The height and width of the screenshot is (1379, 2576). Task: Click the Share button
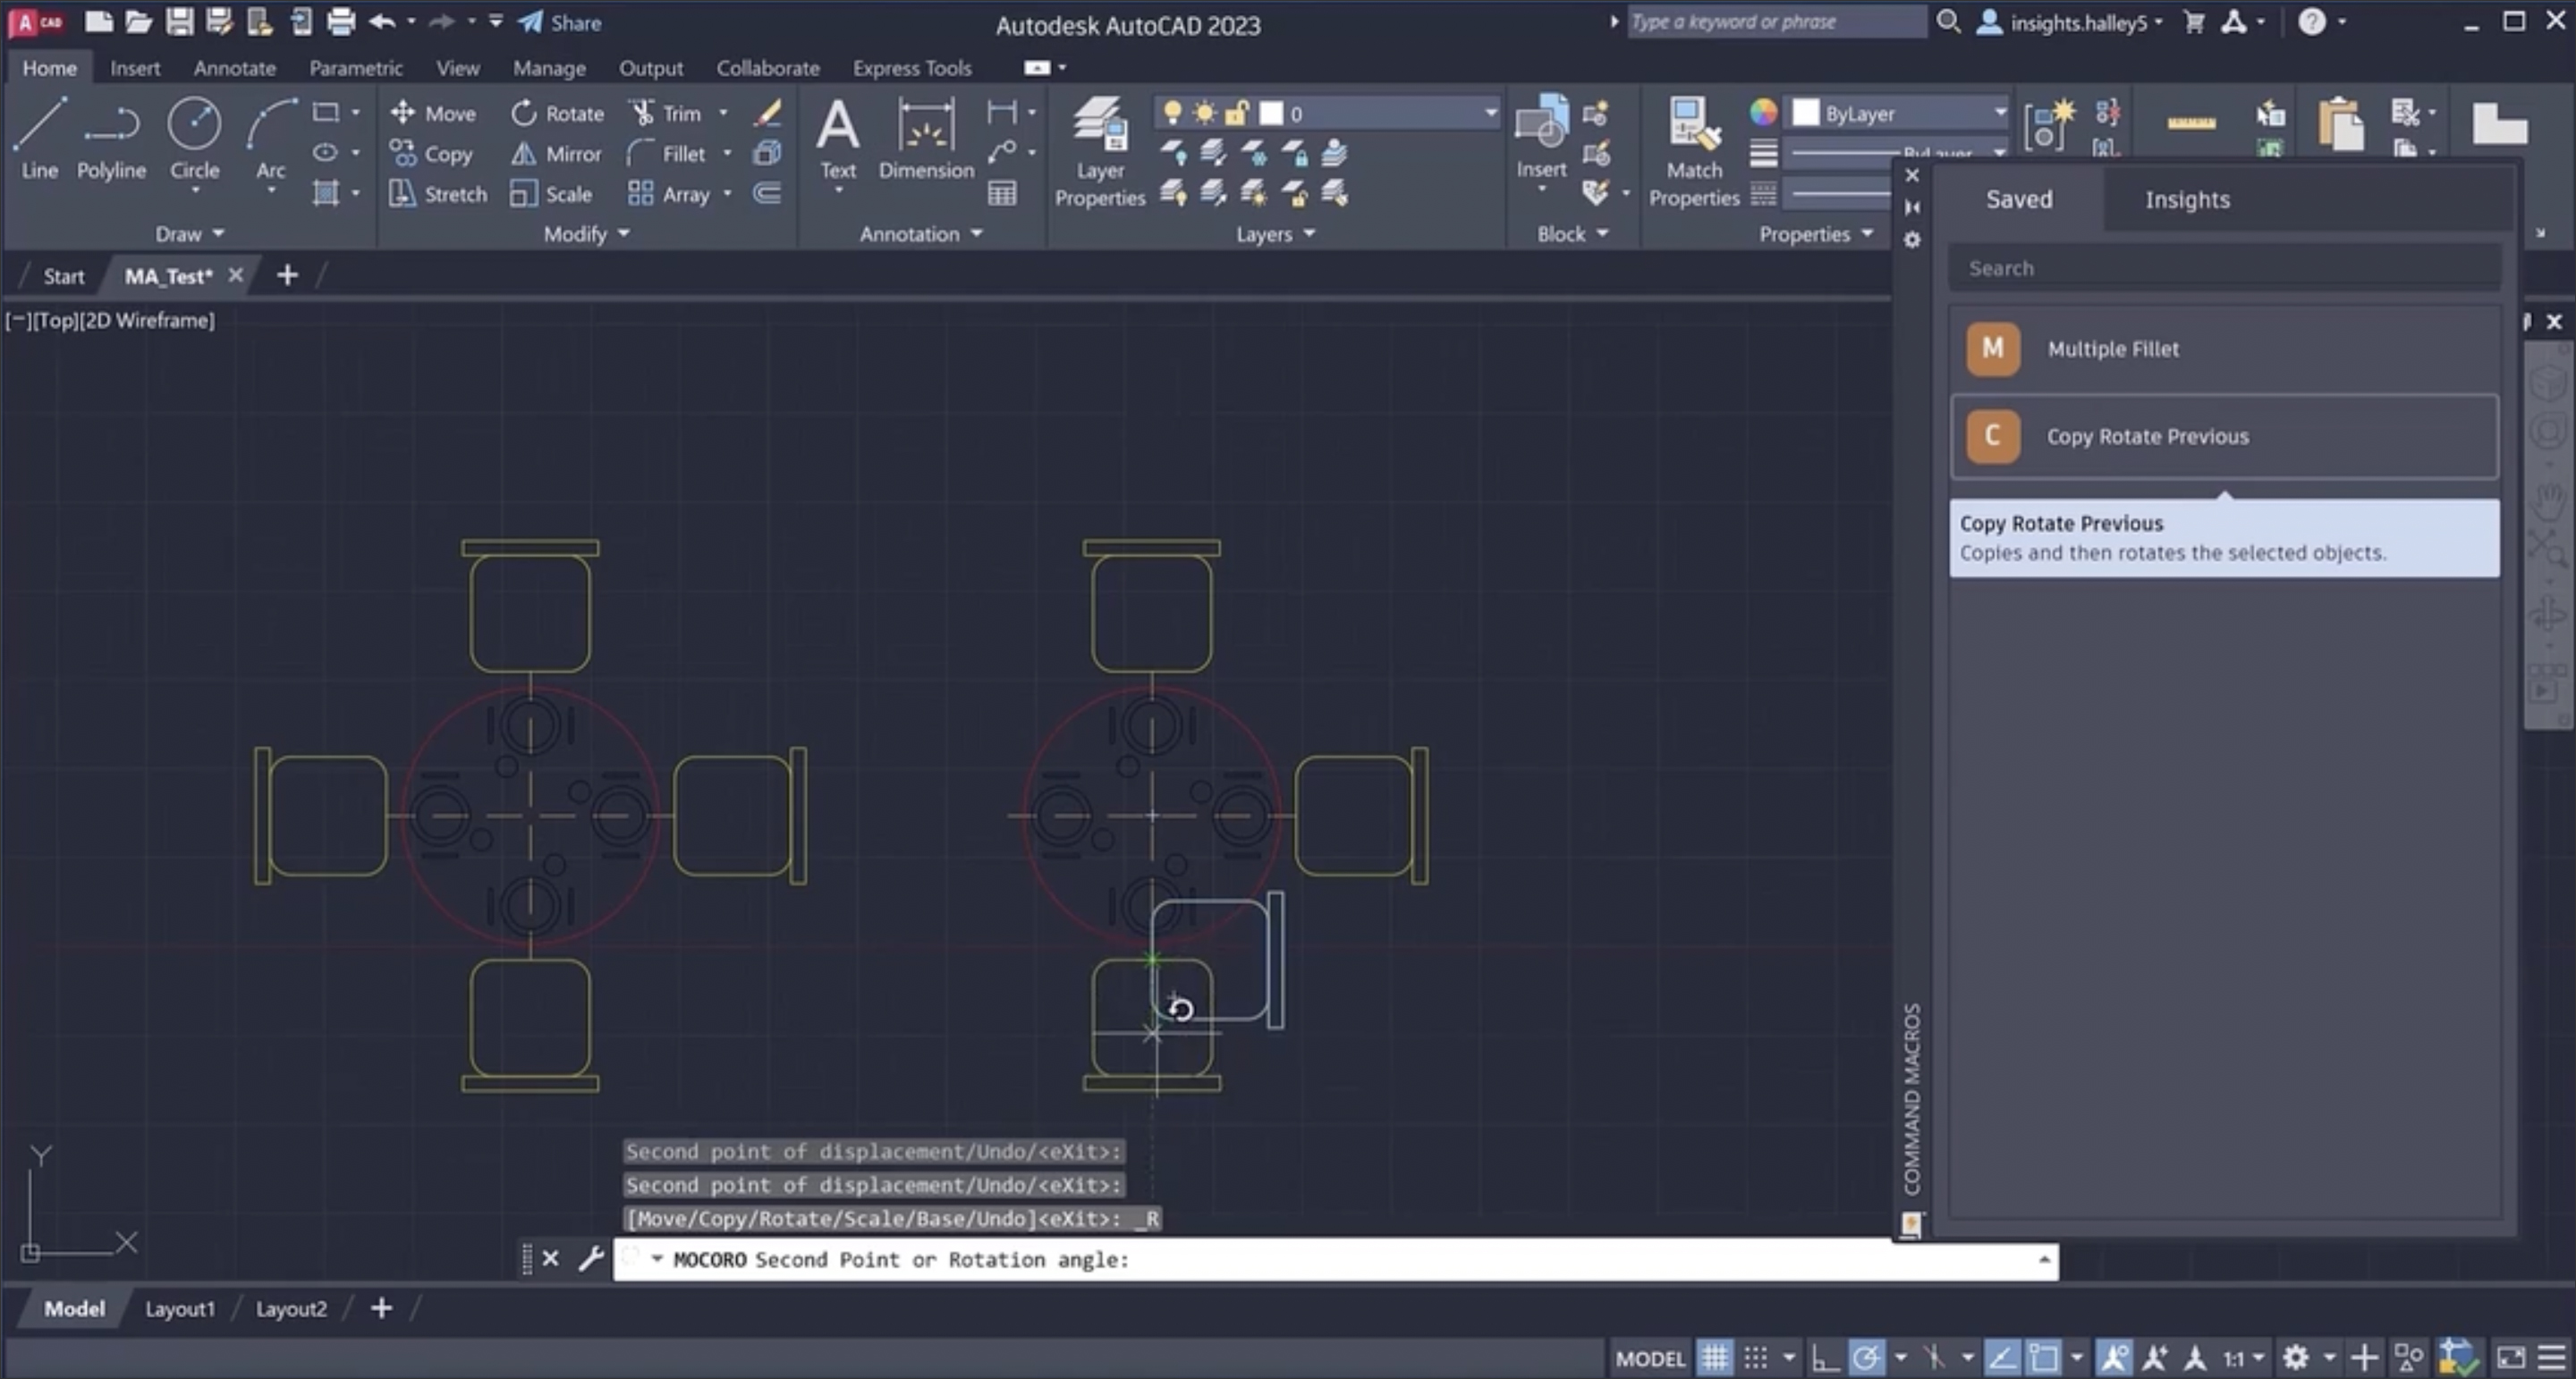[x=560, y=22]
